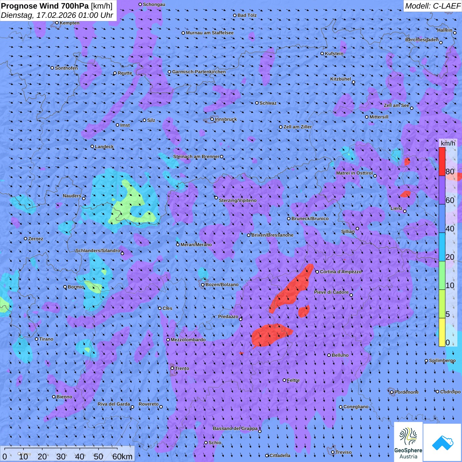Click the Prognose Wind 700hPa title

[x=57, y=6]
